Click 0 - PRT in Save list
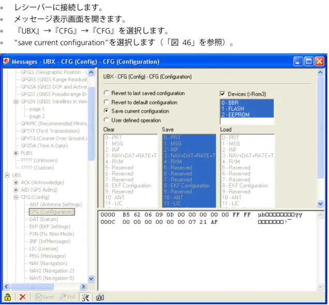Screen dimensions: 329x305 [189, 138]
